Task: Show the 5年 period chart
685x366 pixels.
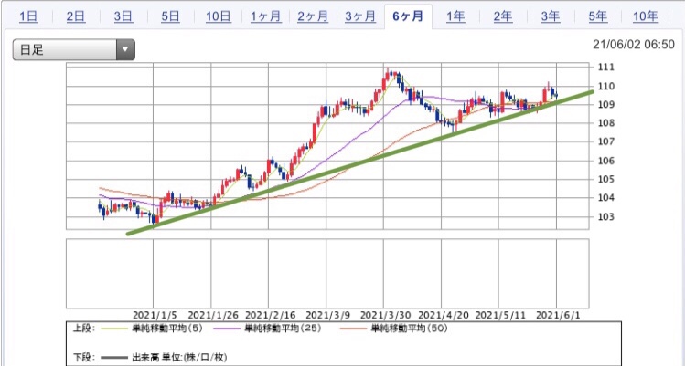Action: pos(598,16)
